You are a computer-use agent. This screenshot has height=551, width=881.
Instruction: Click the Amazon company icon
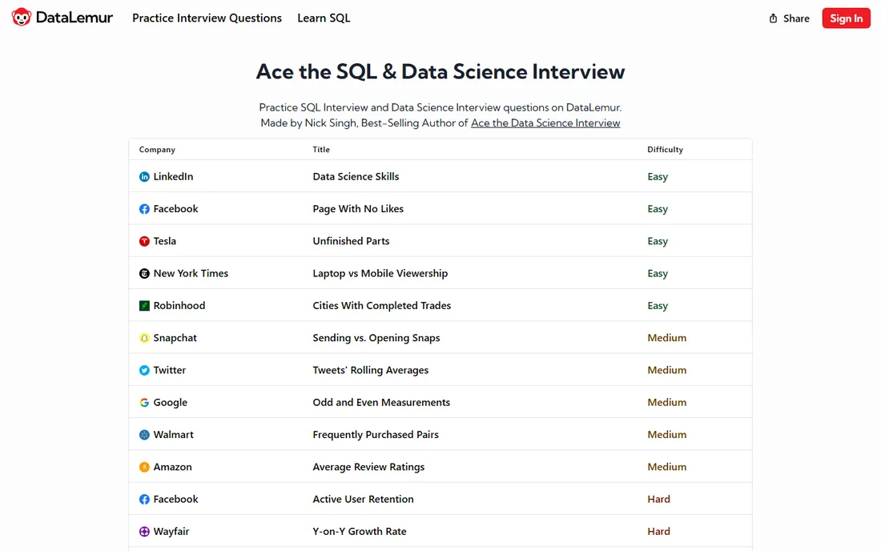(x=144, y=468)
